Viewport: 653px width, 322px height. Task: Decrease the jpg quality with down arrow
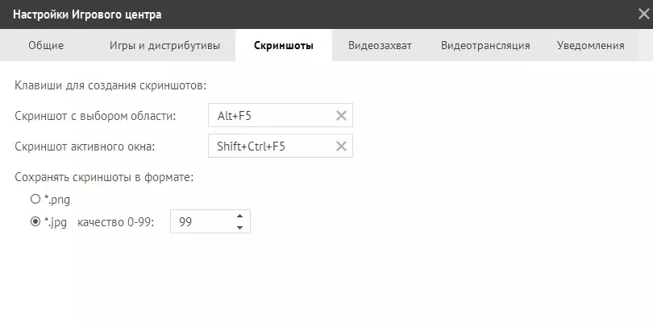tap(239, 228)
